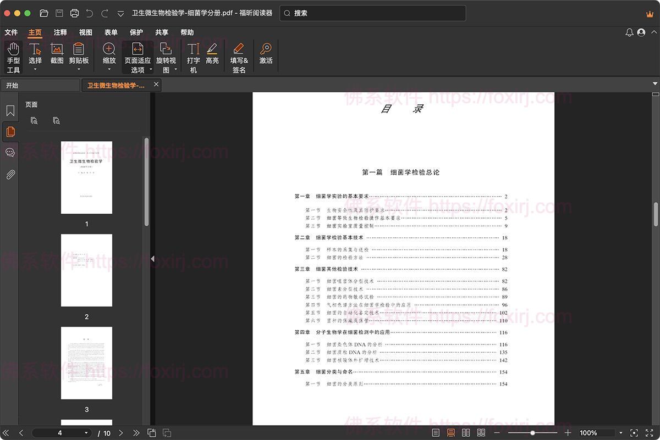Image resolution: width=660 pixels, height=440 pixels.
Task: Select the page 3 thumbnail
Action: click(86, 364)
